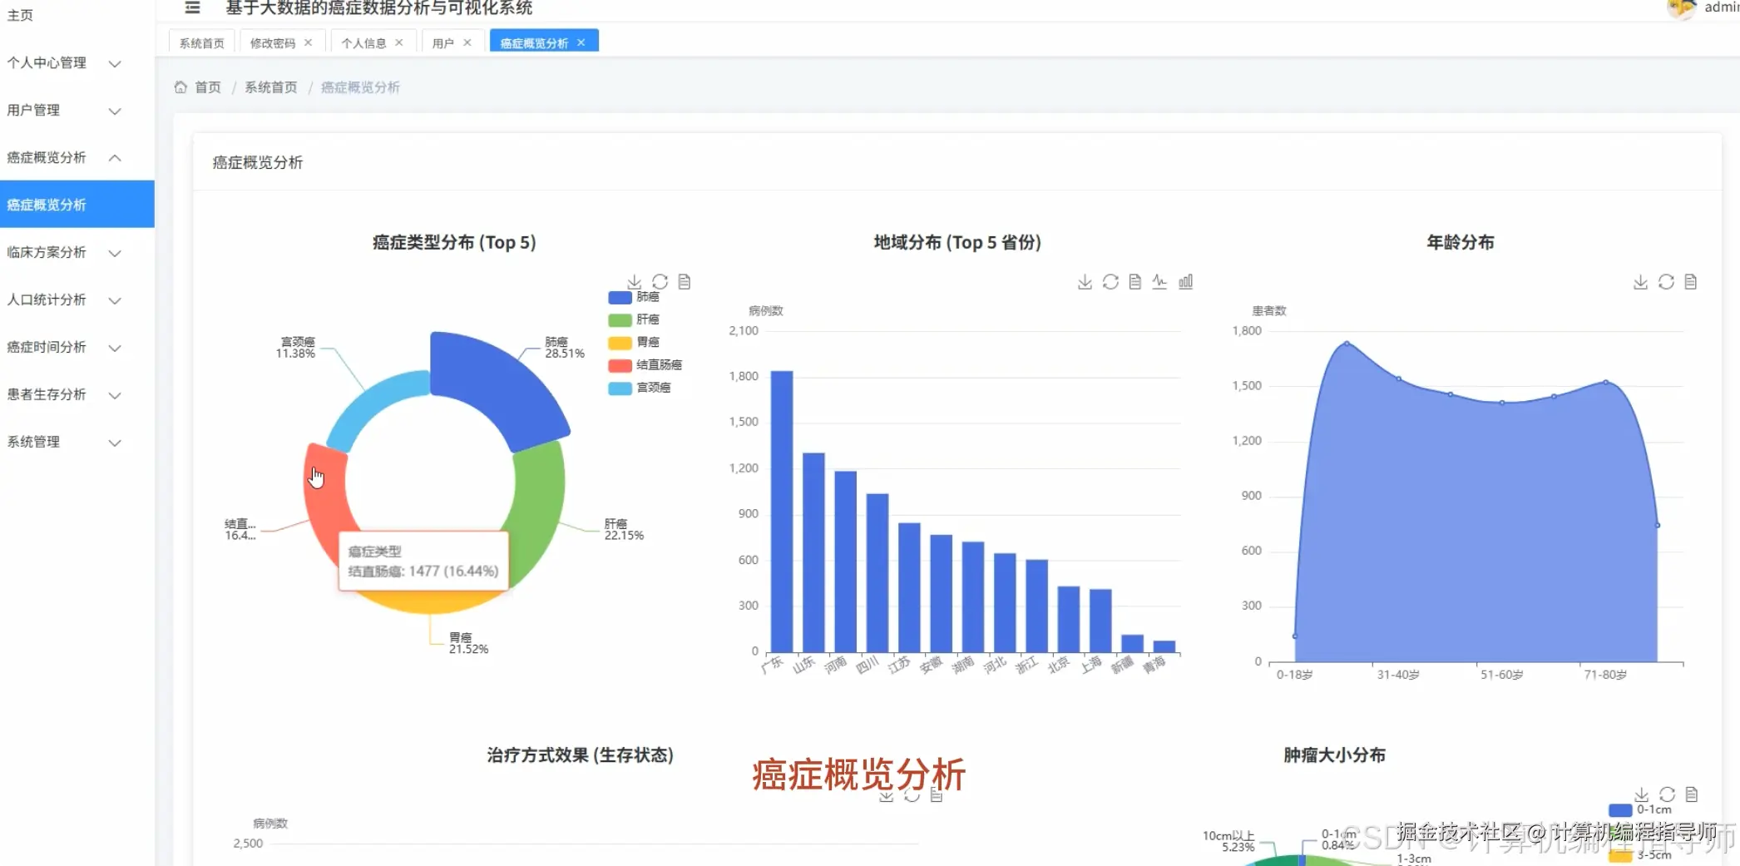Download the 肿瘤大小分布 chart image
Image resolution: width=1740 pixels, height=866 pixels.
click(x=1641, y=794)
